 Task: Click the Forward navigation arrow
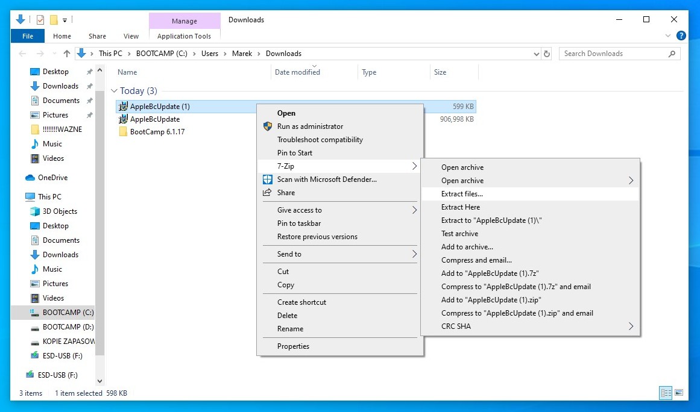(40, 54)
